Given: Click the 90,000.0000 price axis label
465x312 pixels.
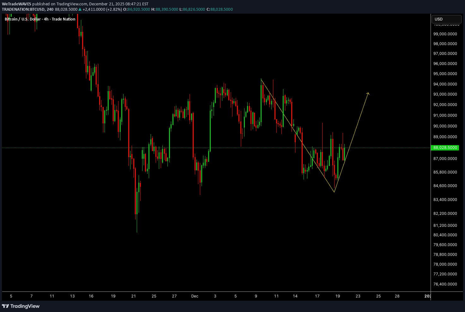Looking at the screenshot, I should 445,126.
